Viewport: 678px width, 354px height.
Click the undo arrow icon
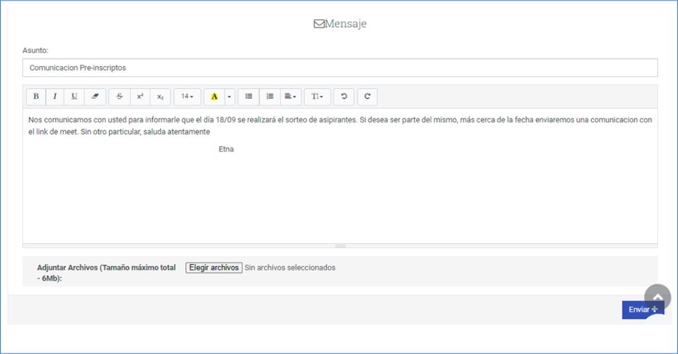coord(344,97)
